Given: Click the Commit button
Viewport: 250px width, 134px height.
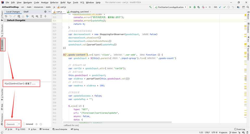Looking at the screenshot, I should (x=10, y=124).
